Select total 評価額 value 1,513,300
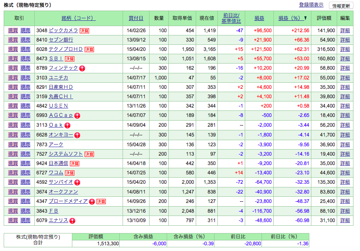Image resolution: width=360 pixels, height=251 pixels. [x=108, y=243]
